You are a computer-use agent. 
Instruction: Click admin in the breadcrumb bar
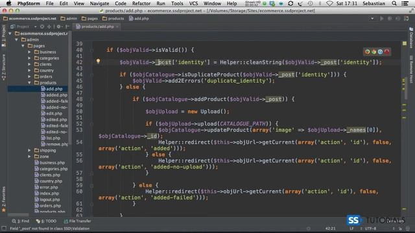[69, 19]
